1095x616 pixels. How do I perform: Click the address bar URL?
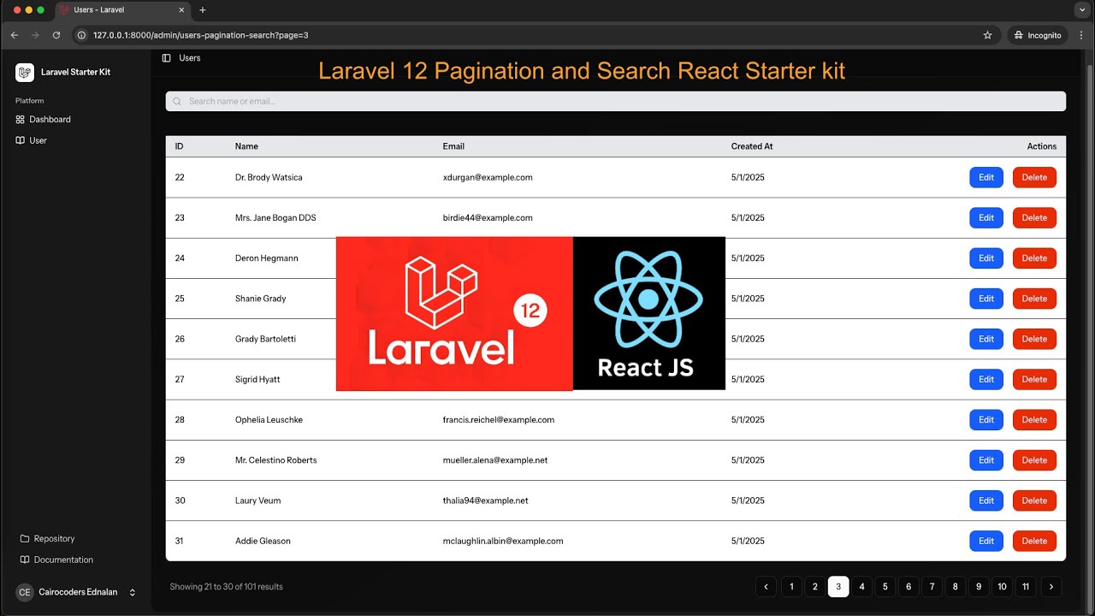[x=200, y=35]
